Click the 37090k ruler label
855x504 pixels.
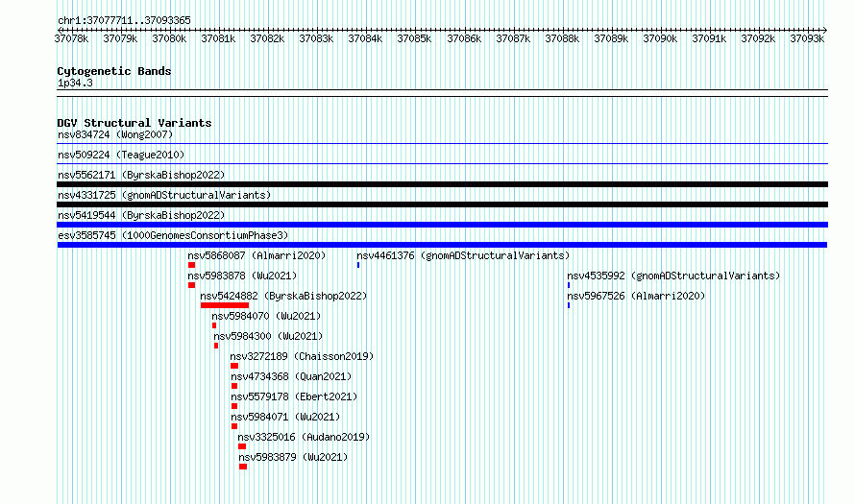(x=660, y=38)
